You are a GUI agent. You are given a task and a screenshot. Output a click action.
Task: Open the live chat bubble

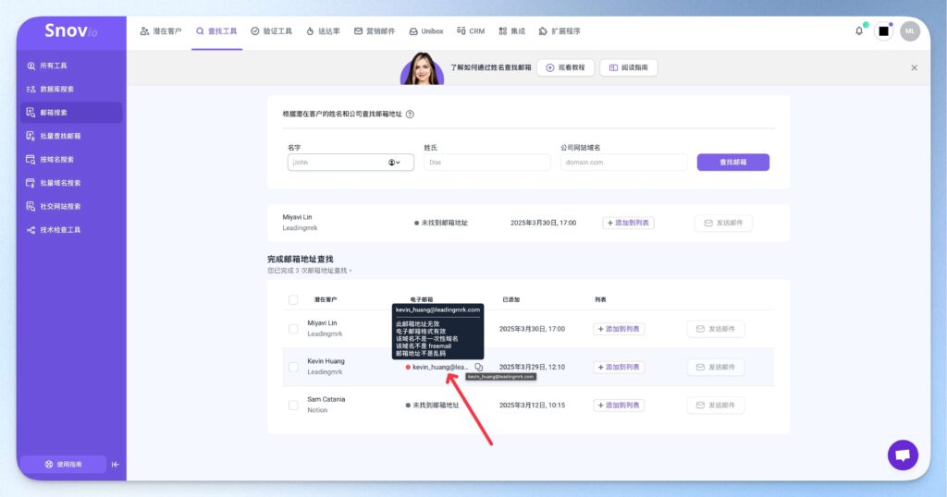point(903,455)
